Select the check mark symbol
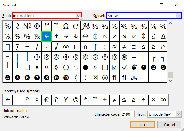This screenshot has height=131, width=184. point(124,67)
